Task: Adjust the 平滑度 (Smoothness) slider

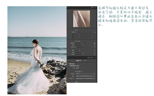Action: tap(83, 54)
